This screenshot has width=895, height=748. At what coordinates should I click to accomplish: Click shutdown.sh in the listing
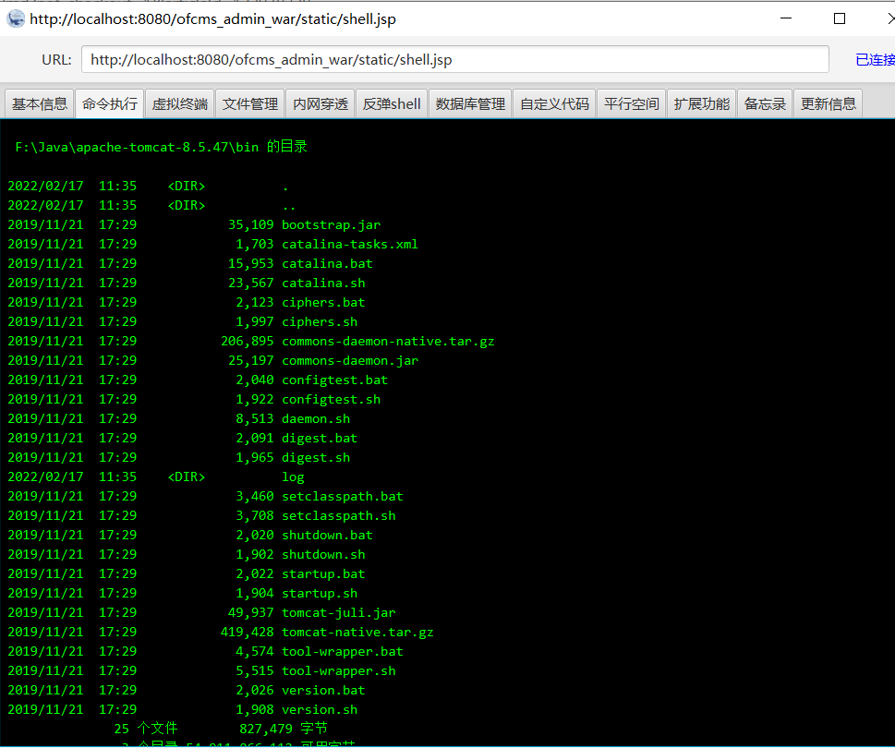pos(323,555)
